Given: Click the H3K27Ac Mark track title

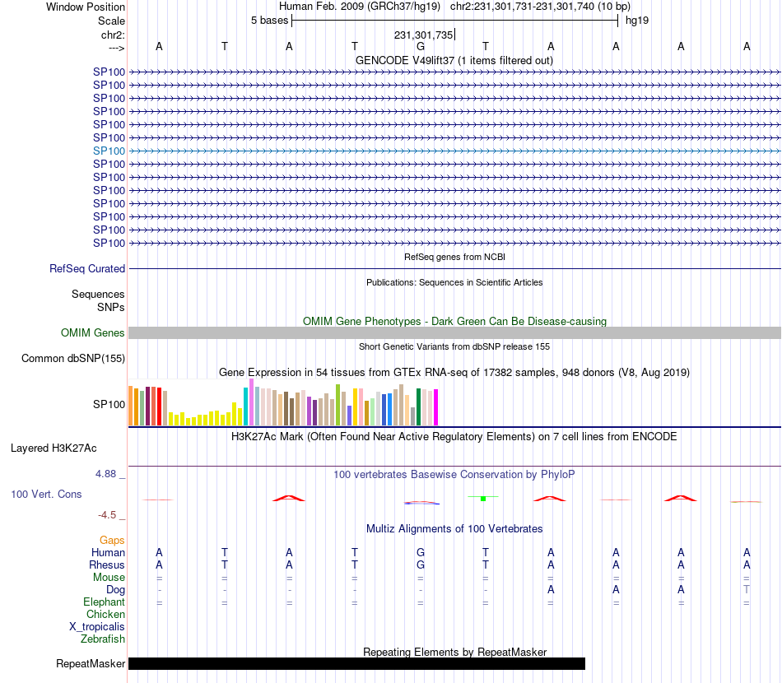Looking at the screenshot, I should (454, 437).
